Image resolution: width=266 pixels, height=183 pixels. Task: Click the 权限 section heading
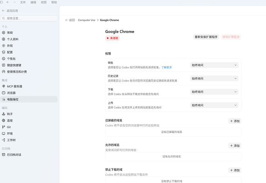[108, 54]
